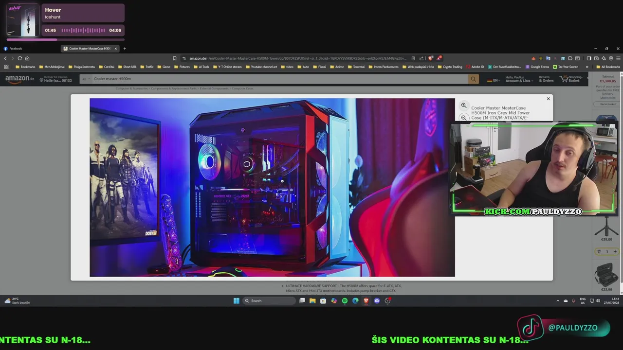The image size is (623, 350).
Task: Open apps grid in bookmarks bar
Action: 6,67
